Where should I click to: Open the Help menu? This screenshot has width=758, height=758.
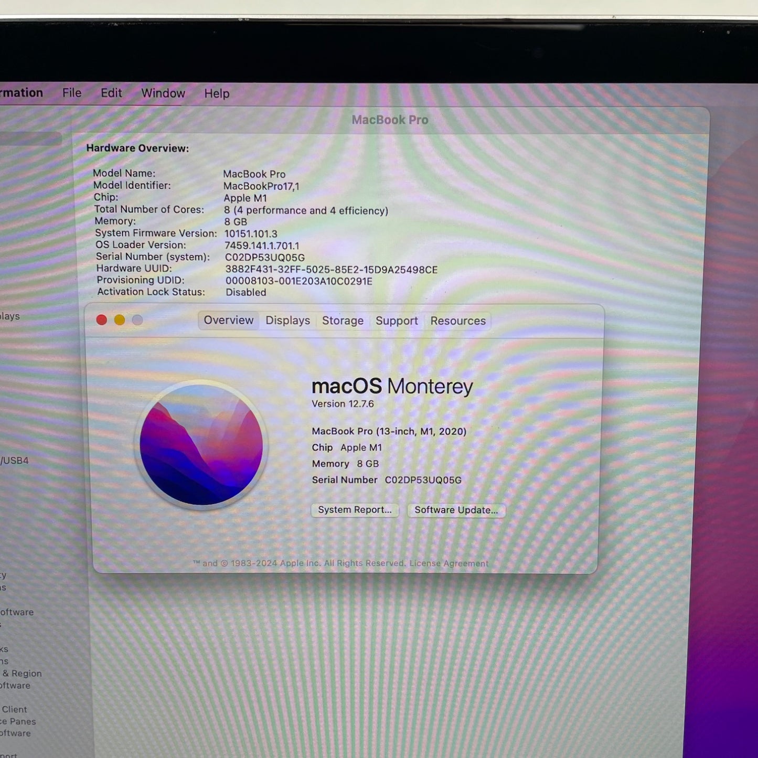pos(217,93)
